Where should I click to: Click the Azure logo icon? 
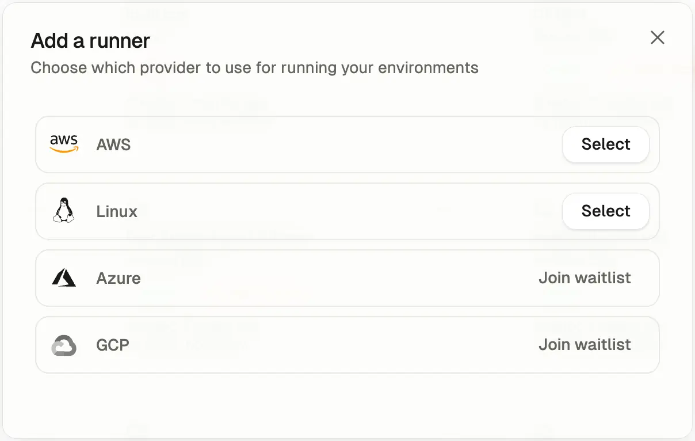click(64, 277)
